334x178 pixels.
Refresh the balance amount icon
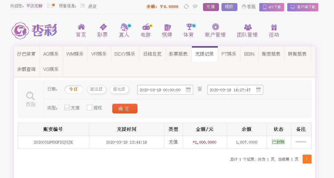click(x=186, y=6)
